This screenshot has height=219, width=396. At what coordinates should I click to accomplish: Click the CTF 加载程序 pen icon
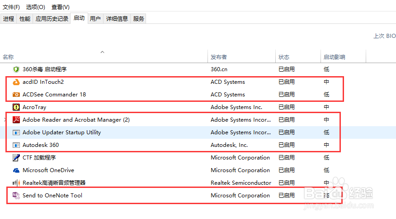tap(16, 158)
